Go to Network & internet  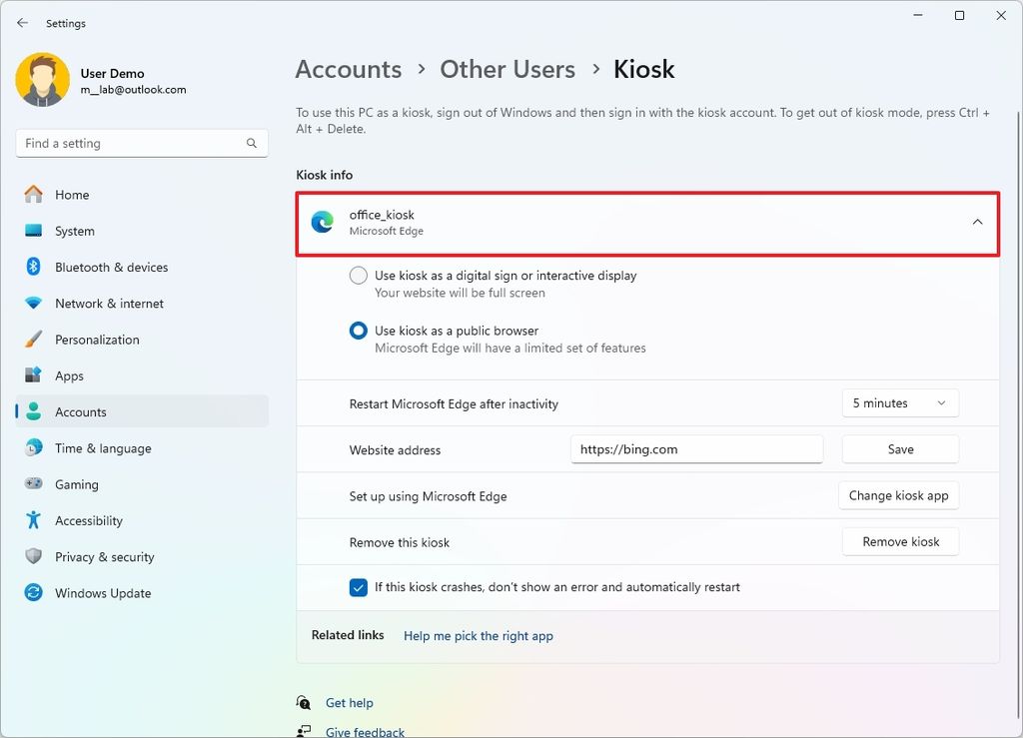click(109, 304)
